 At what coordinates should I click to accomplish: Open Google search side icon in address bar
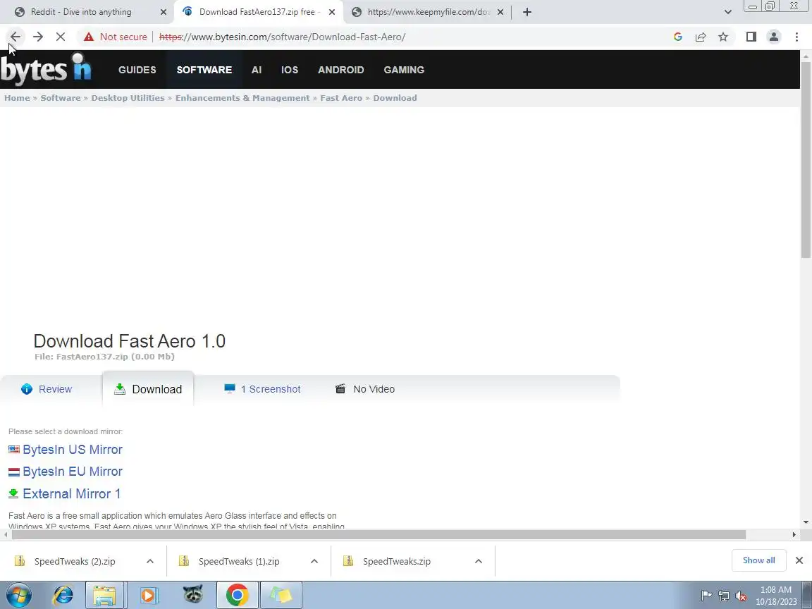point(677,37)
